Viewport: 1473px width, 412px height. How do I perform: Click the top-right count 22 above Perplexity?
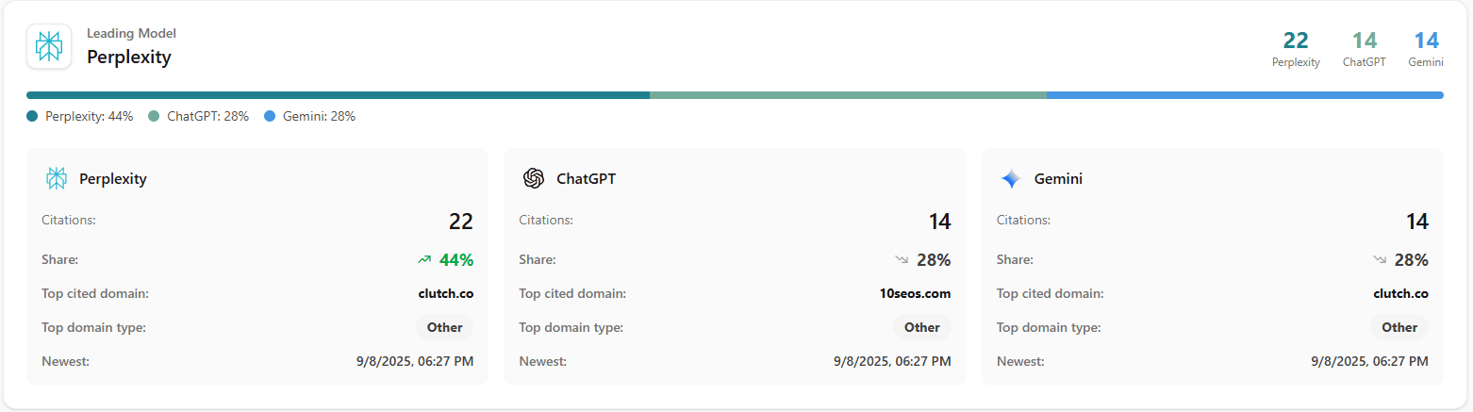1296,41
